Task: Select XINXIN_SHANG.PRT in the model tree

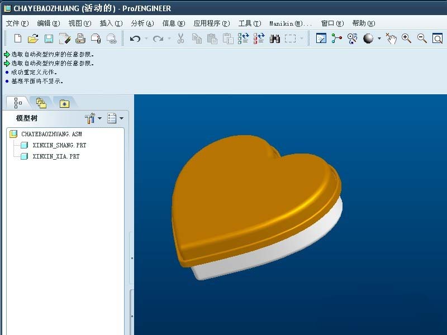Action: click(x=59, y=145)
